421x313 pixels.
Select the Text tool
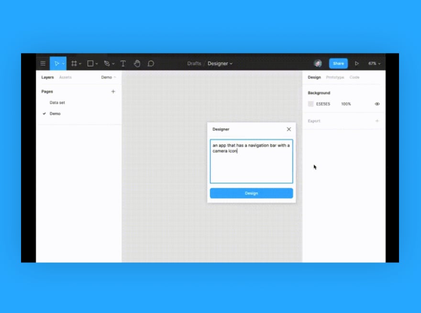(123, 63)
